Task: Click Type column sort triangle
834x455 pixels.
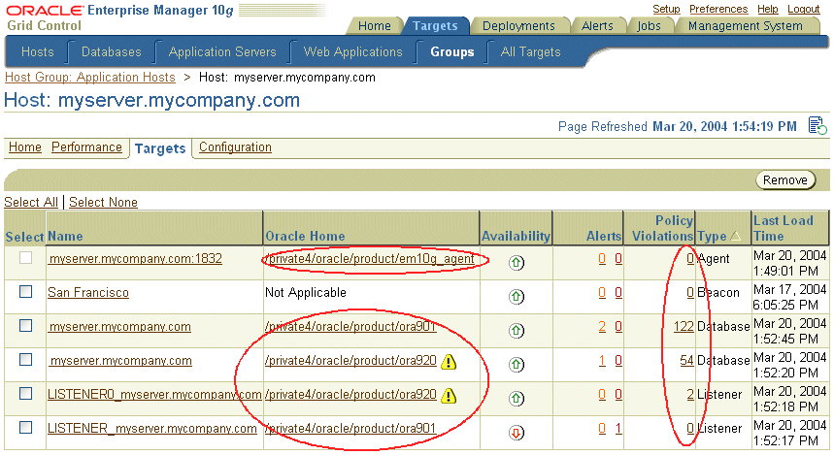Action: click(735, 236)
